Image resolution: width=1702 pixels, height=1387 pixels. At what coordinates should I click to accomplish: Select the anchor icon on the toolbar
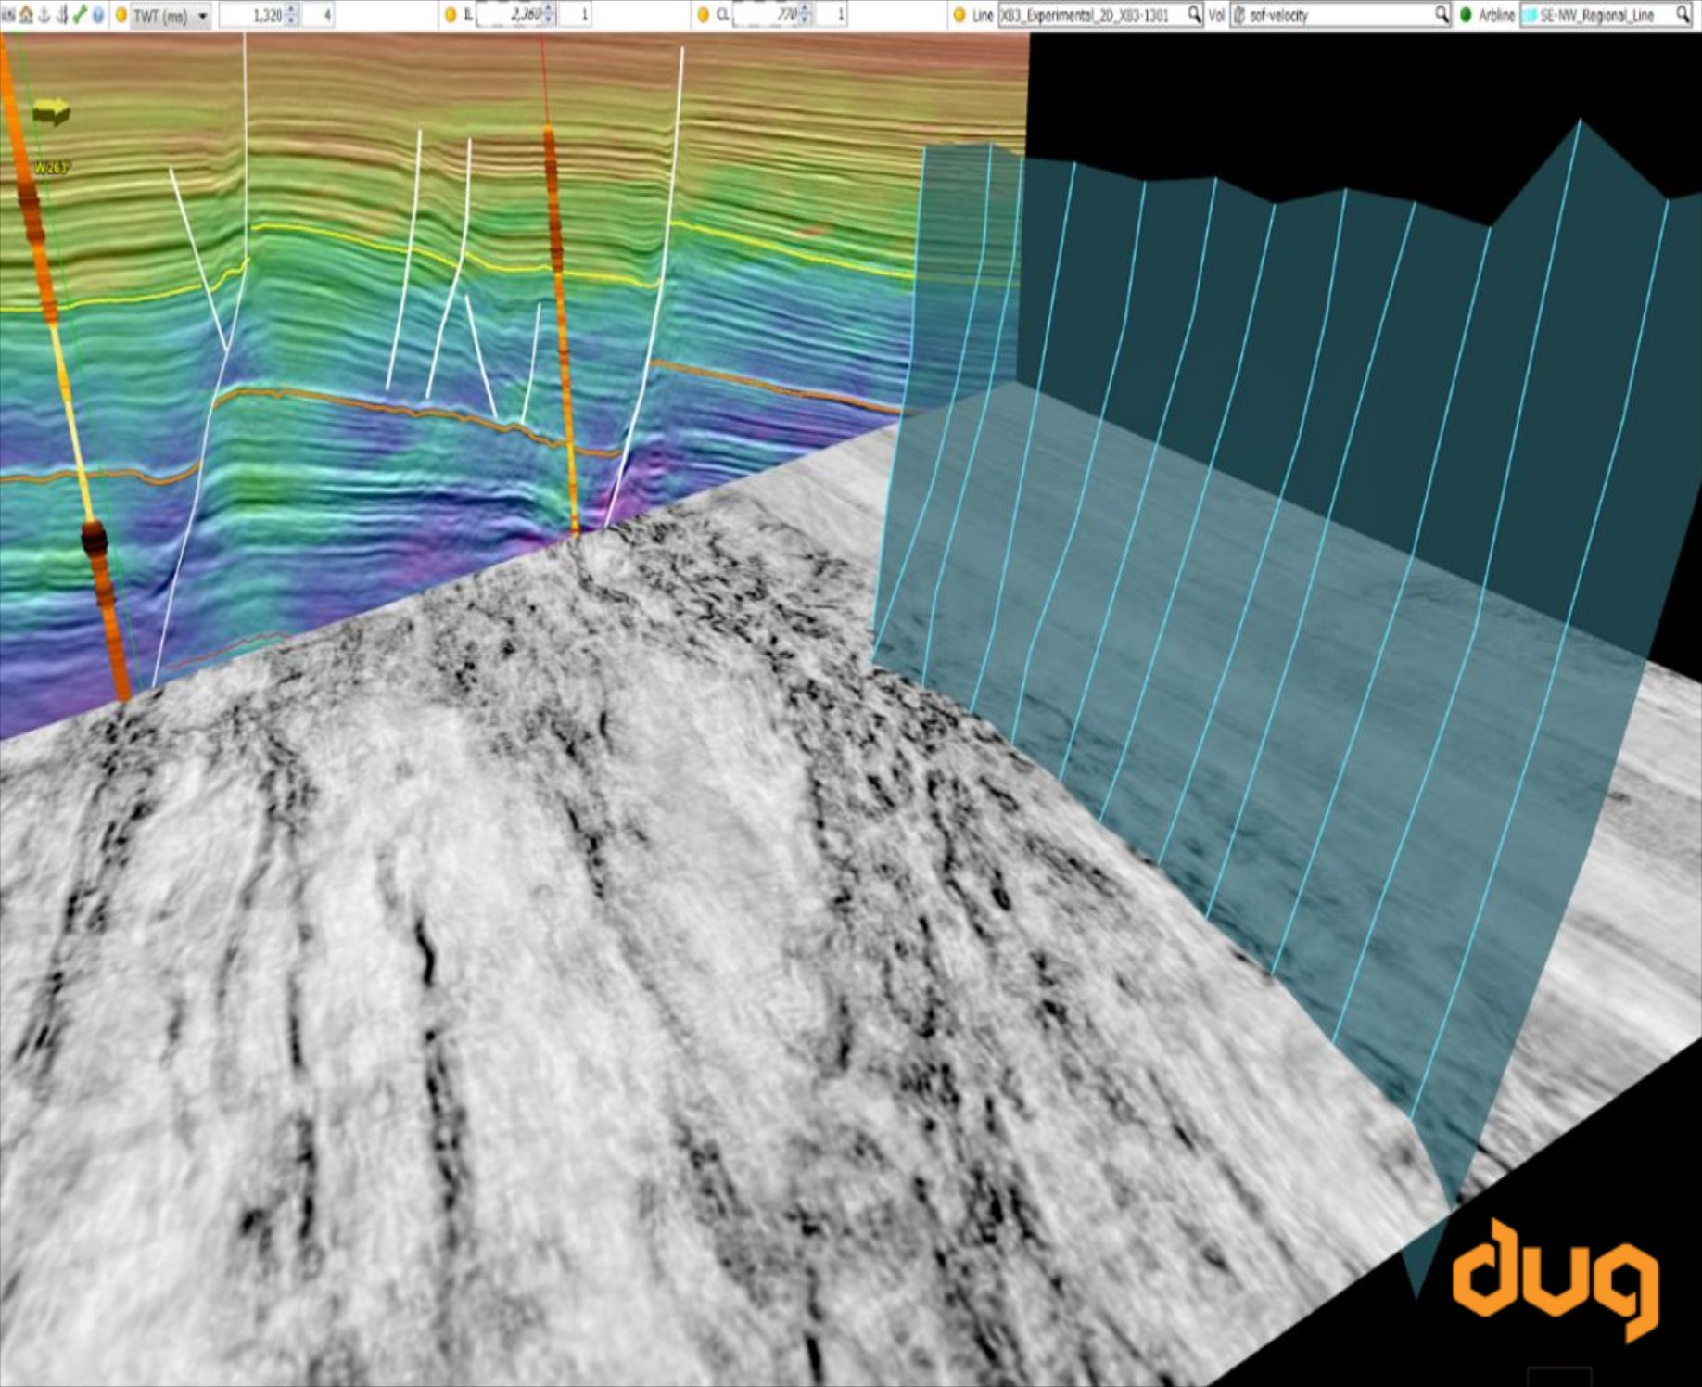click(44, 15)
